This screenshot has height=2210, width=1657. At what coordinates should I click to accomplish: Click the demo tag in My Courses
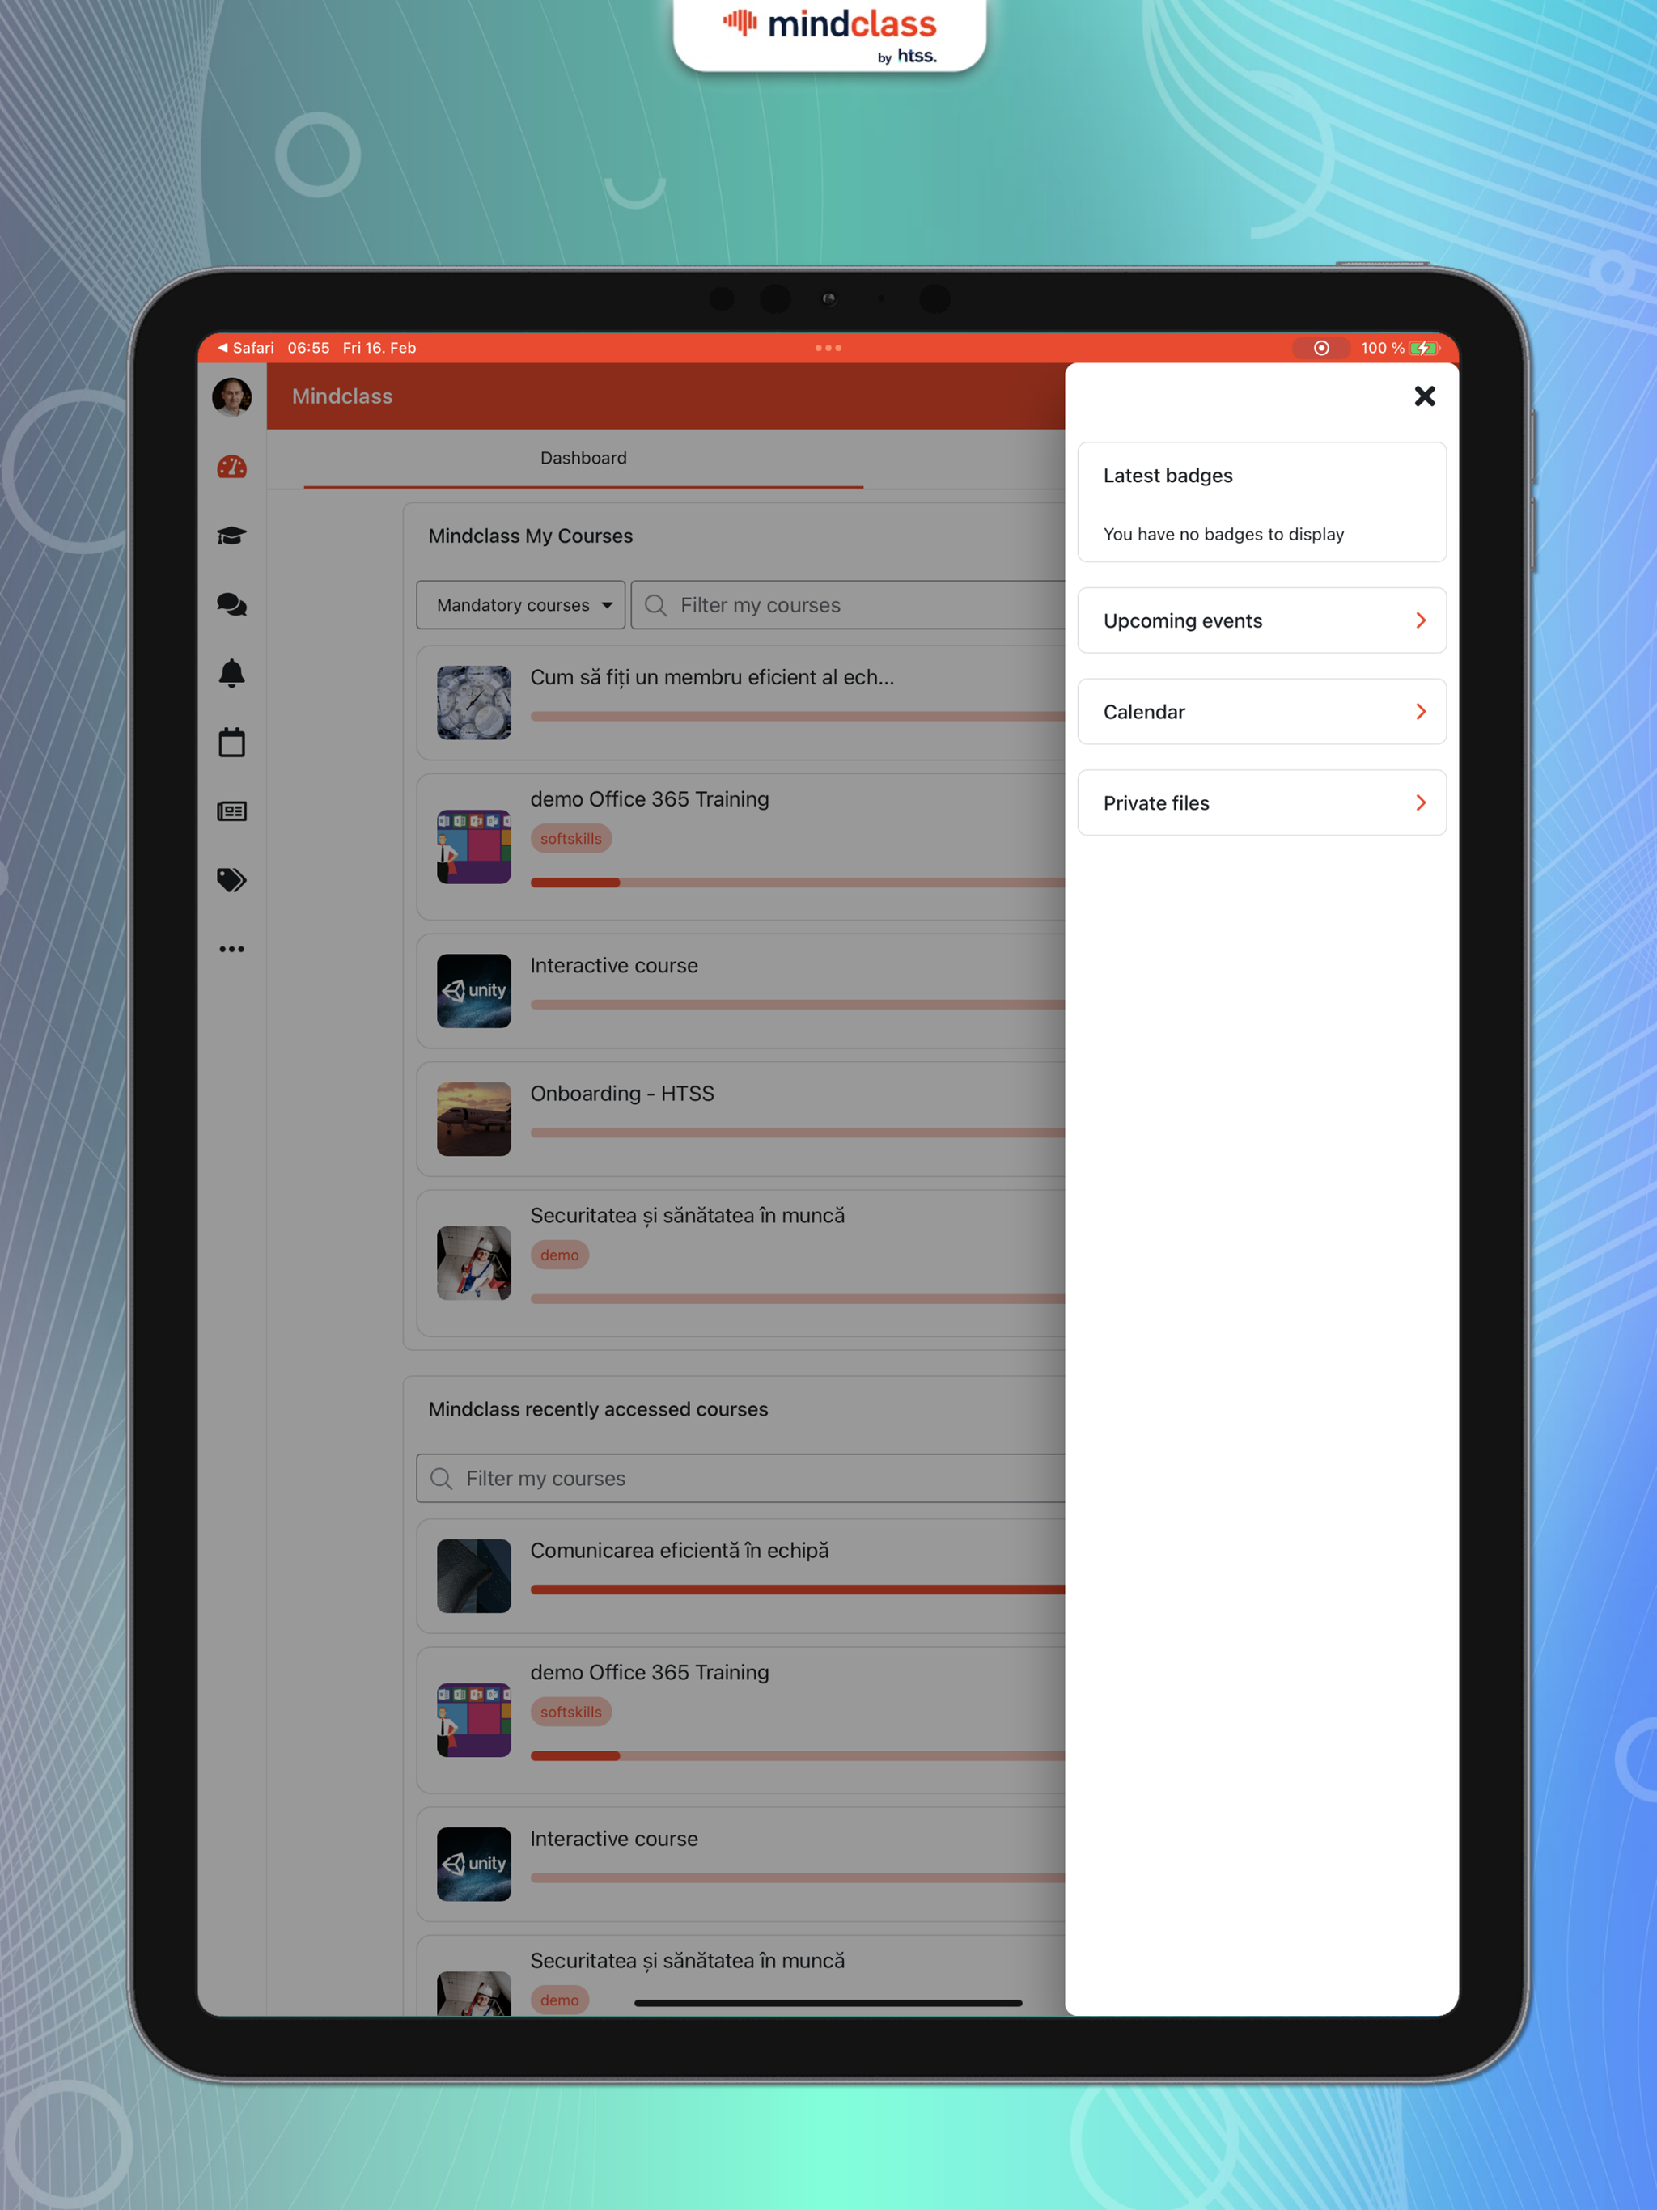pos(560,1255)
